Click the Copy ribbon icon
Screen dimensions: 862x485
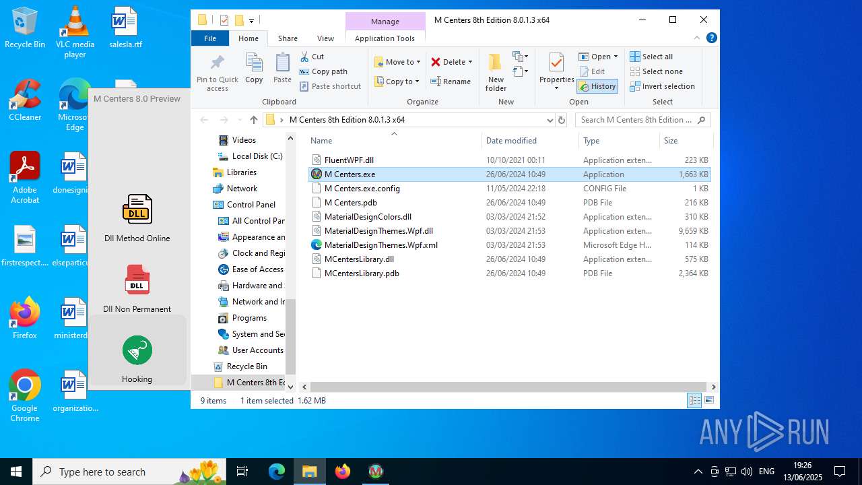[x=254, y=69]
